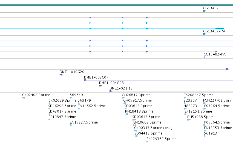The image size is (233, 143).
Task: Select the thick exon block on CG13482-RA transcript
Action: coord(220,29)
